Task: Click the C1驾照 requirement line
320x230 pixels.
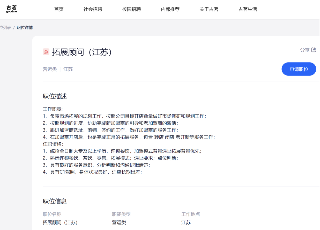Action: 92,172
